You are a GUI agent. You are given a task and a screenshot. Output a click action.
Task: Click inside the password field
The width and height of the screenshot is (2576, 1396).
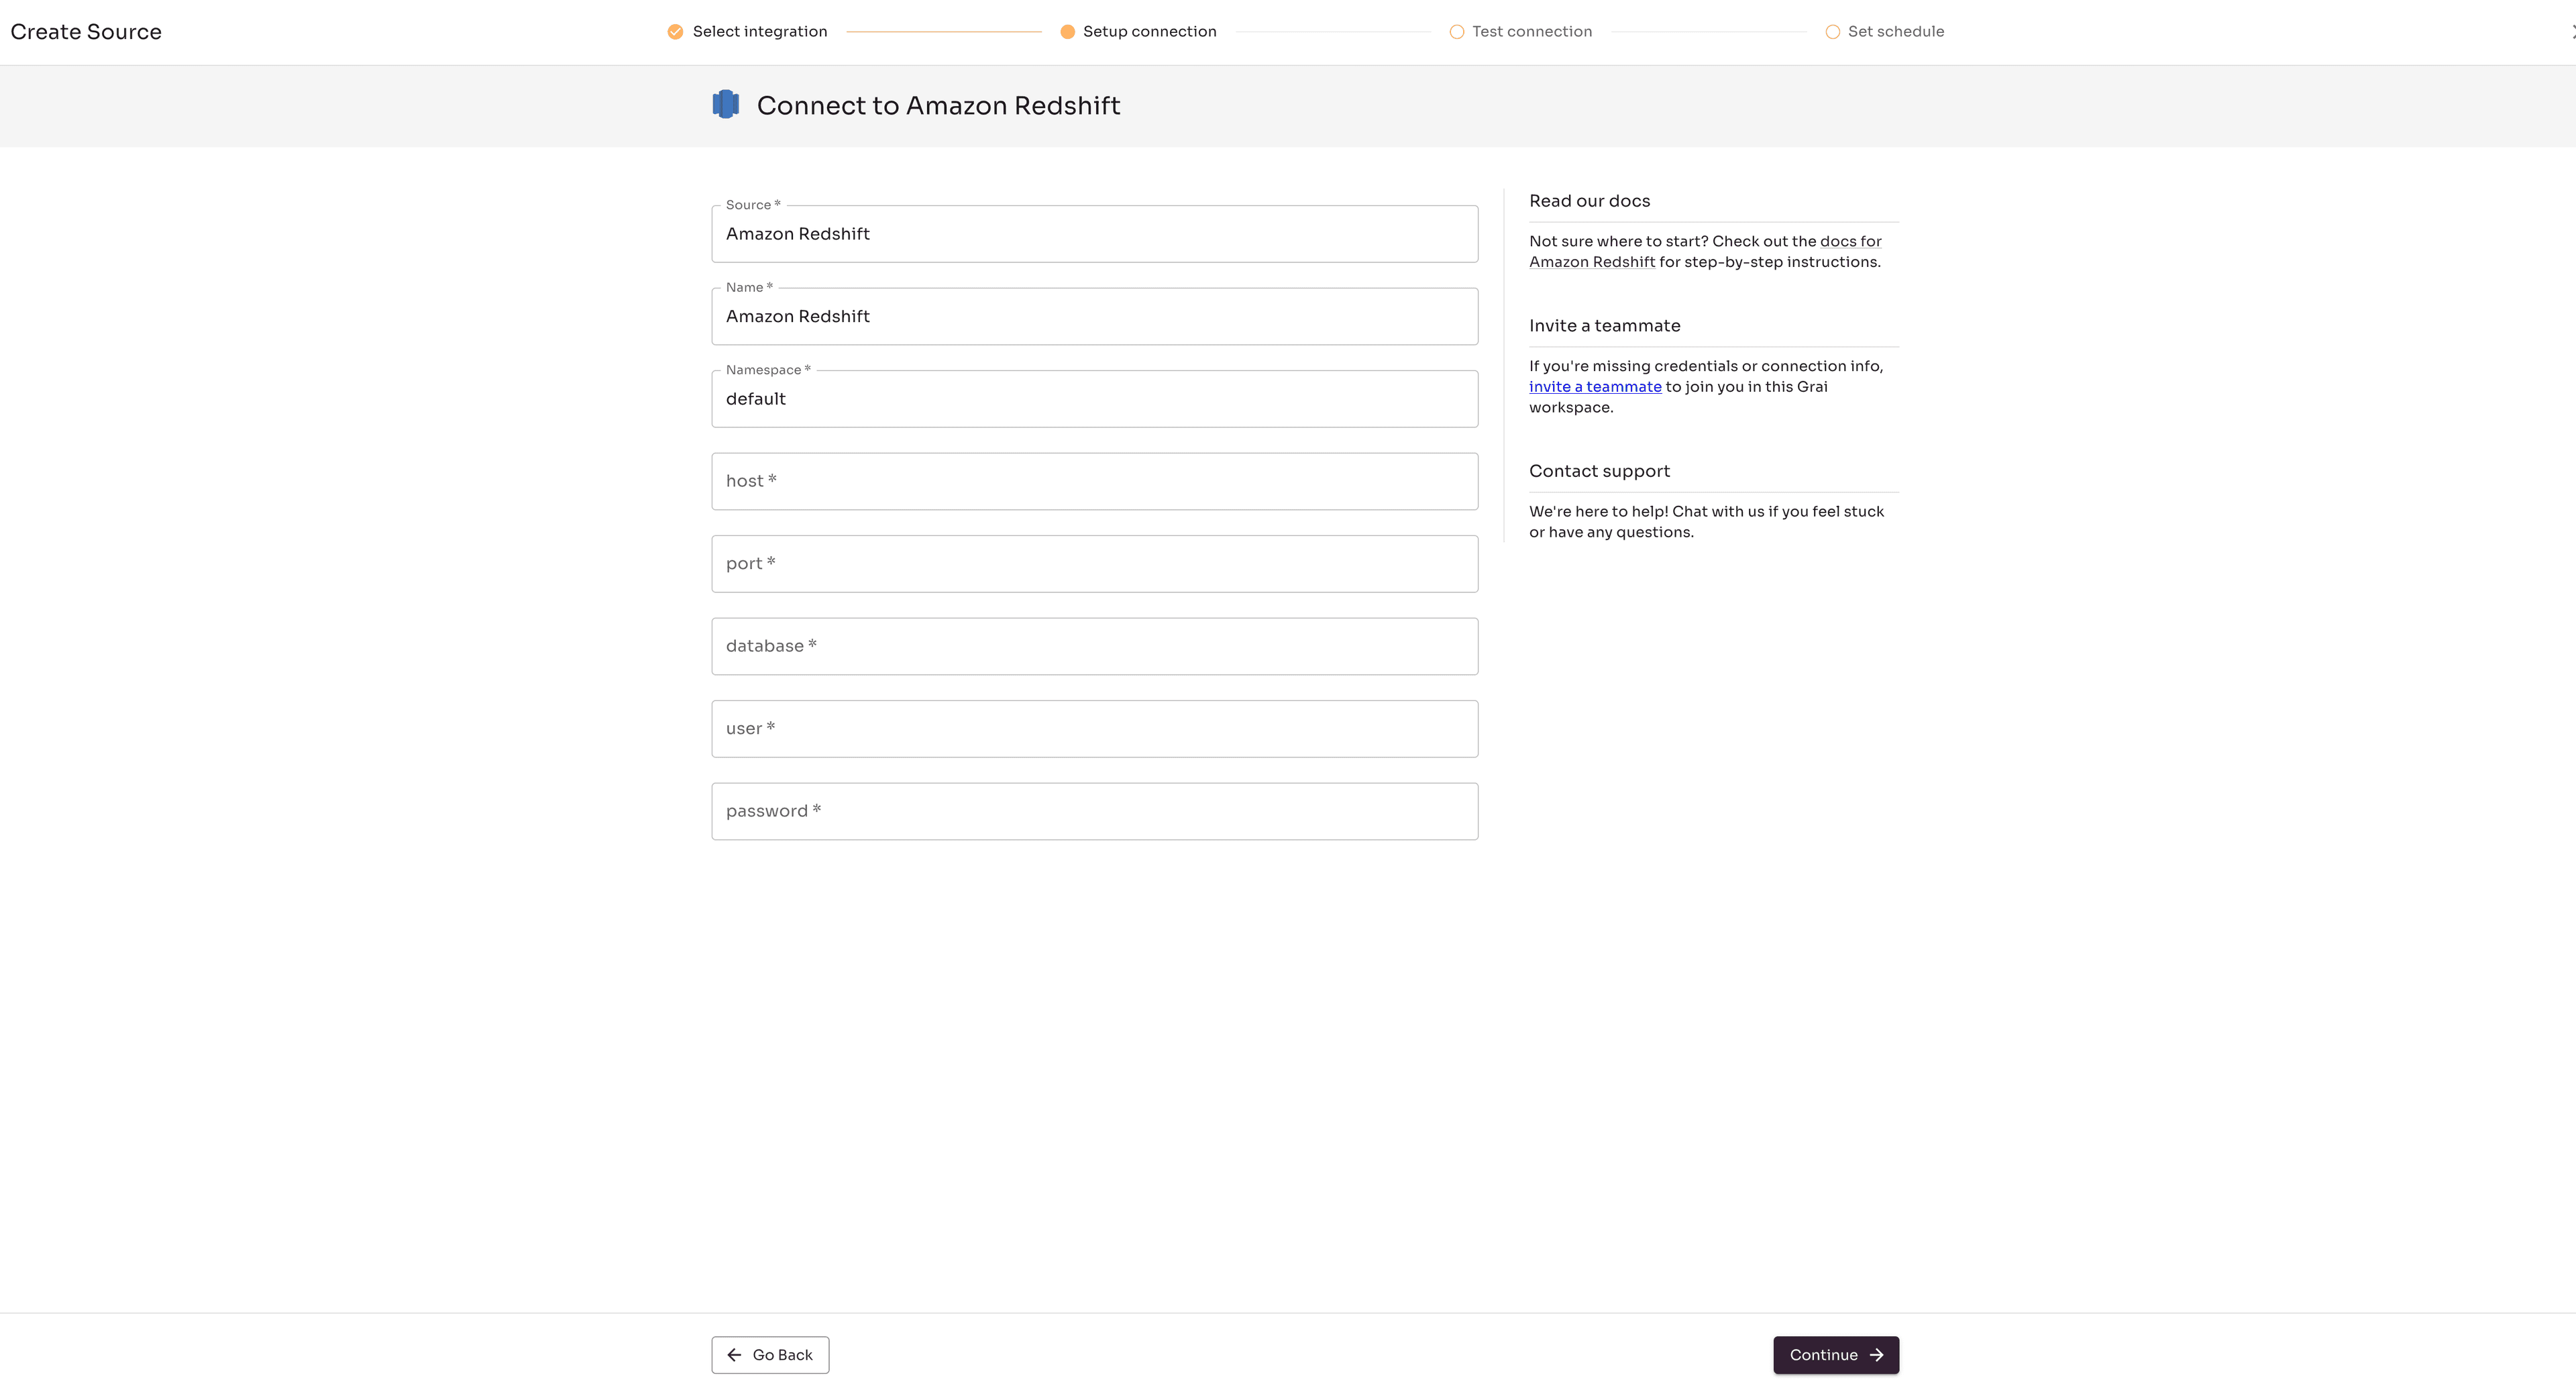tap(1094, 810)
